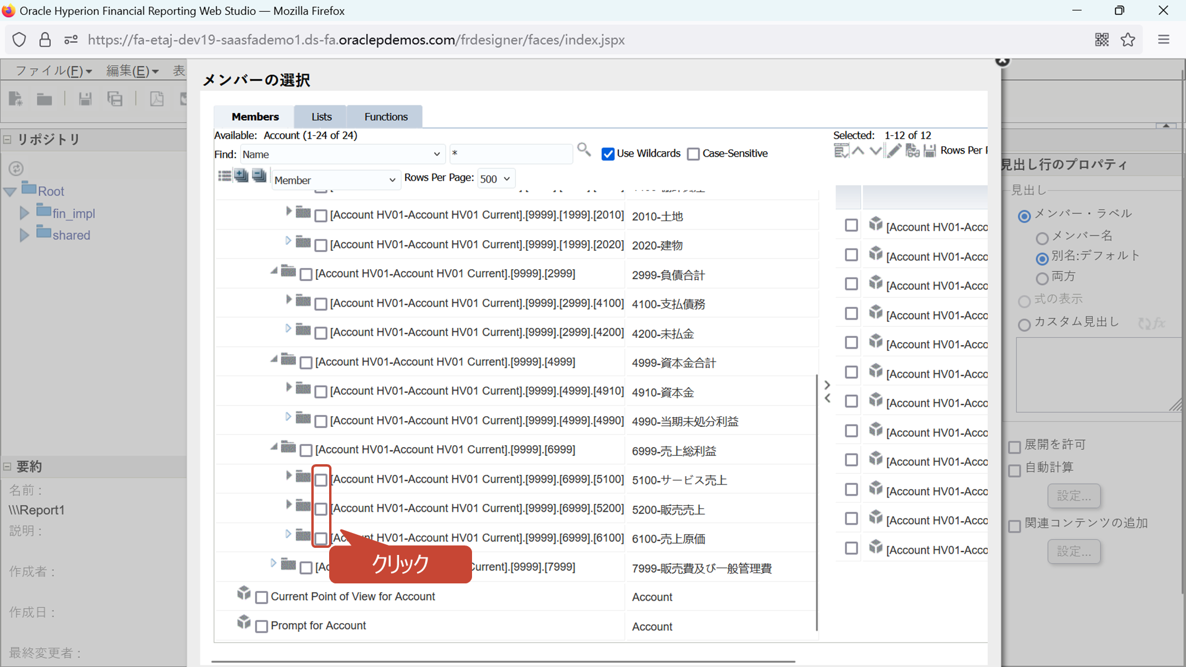Click the collapse all members icon
1186x667 pixels.
(259, 176)
